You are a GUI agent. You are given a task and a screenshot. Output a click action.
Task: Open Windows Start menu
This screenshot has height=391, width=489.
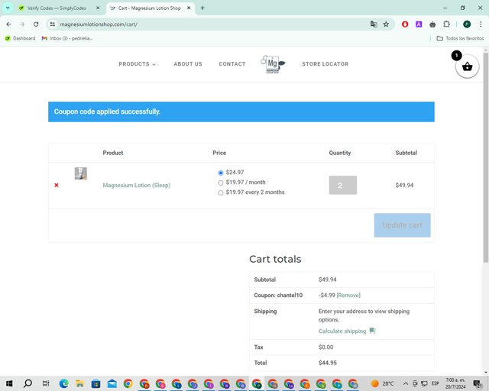coord(9,383)
